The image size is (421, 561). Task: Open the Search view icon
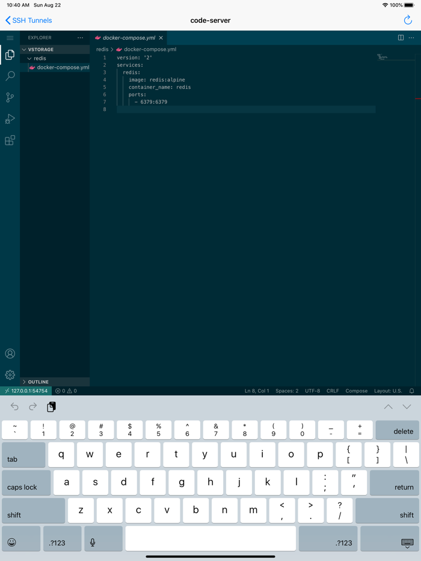coord(10,76)
